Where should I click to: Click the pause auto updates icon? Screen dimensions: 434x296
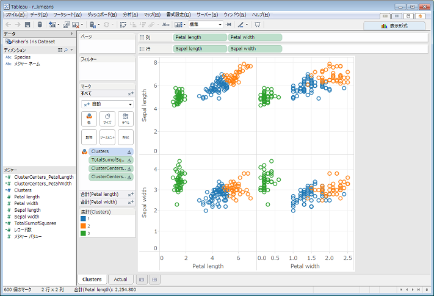pyautogui.click(x=93, y=25)
